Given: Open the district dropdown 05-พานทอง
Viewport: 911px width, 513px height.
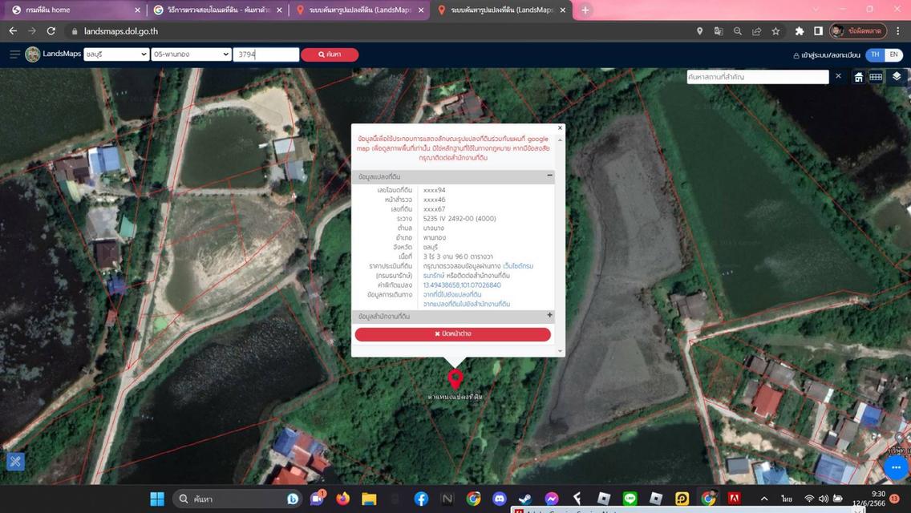Looking at the screenshot, I should (x=191, y=55).
